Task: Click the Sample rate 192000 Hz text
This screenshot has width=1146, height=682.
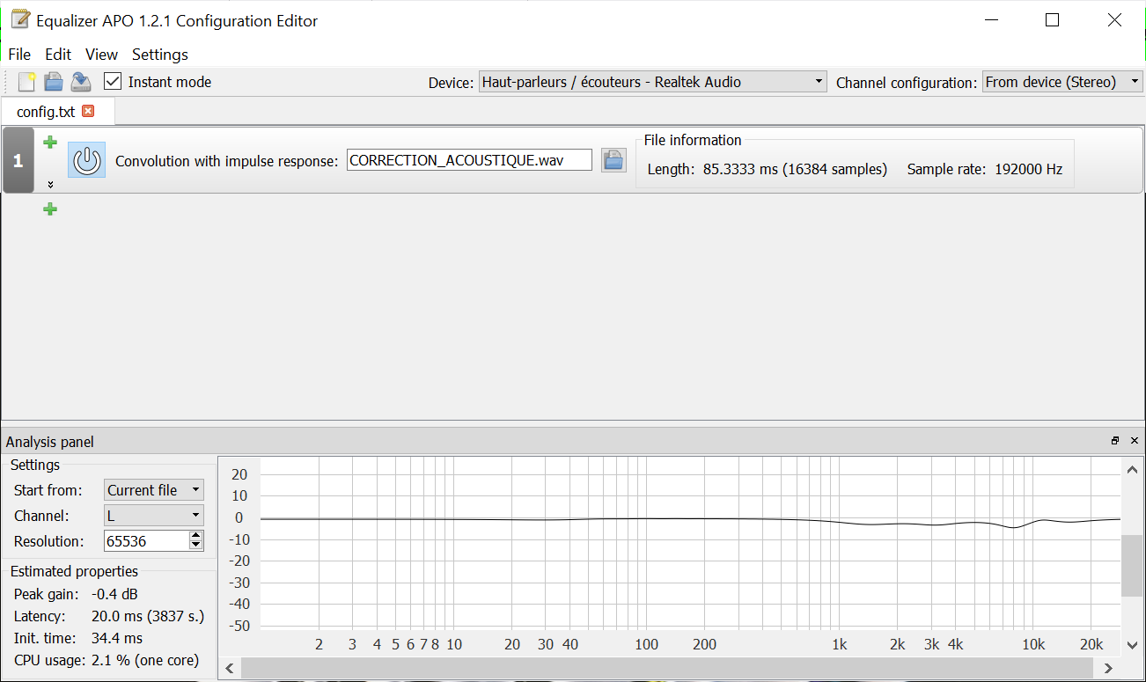Action: click(985, 169)
